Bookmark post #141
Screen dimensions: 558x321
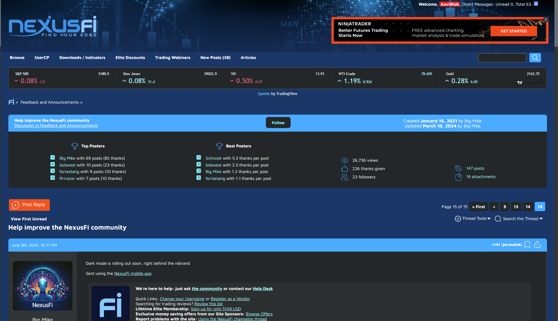click(527, 244)
